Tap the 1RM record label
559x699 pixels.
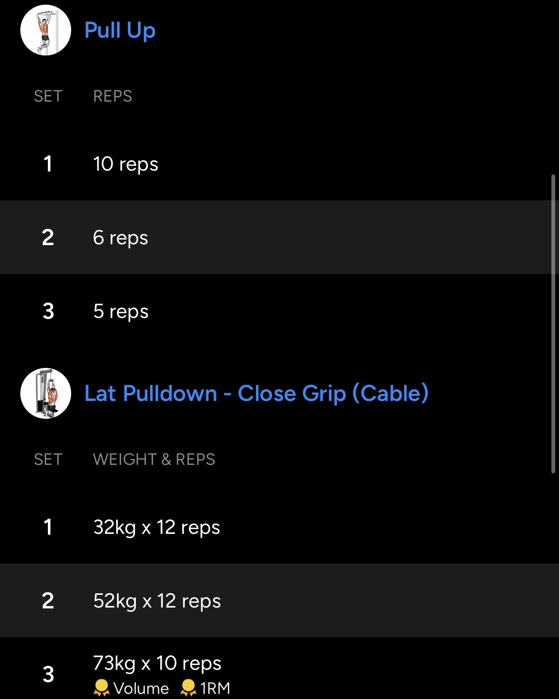coord(215,688)
